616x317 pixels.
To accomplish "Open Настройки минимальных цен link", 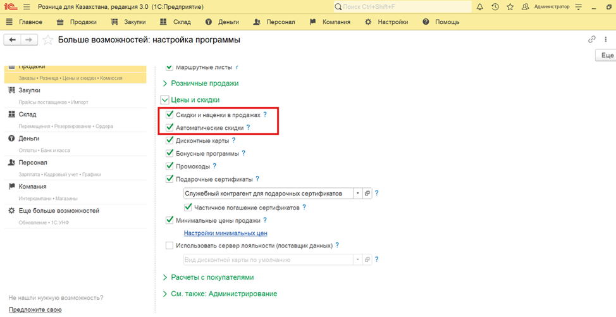I will pyautogui.click(x=226, y=233).
